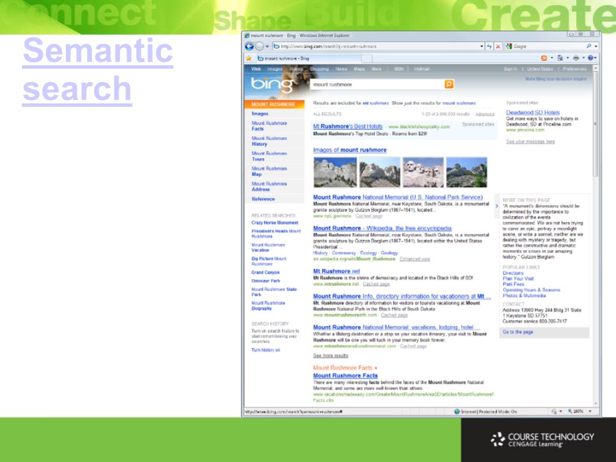Open the Mount Rushmore Wikipedia result
Viewport: 616px width, 462px height.
pos(382,228)
